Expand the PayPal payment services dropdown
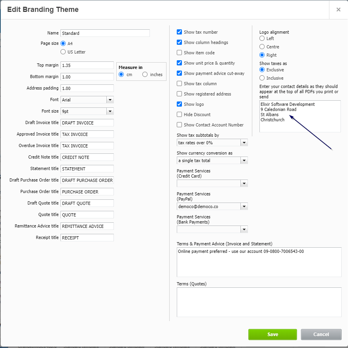This screenshot has width=348, height=348. tap(244, 206)
